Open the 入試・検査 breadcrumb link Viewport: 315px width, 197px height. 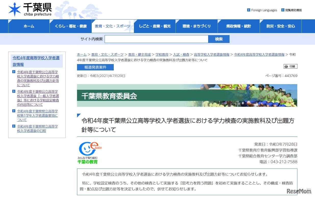181,54
